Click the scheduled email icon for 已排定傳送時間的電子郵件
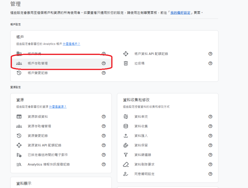This screenshot has width=248, height=188. tap(19, 155)
